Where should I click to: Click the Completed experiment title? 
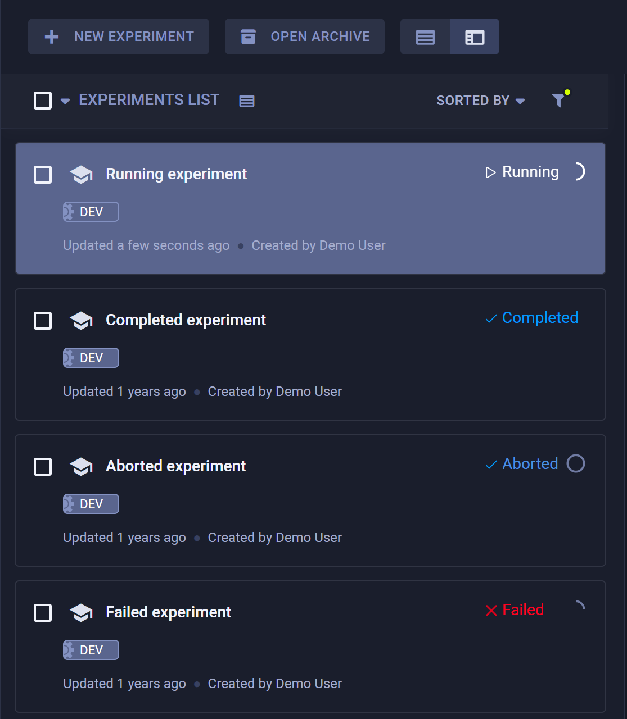click(186, 320)
